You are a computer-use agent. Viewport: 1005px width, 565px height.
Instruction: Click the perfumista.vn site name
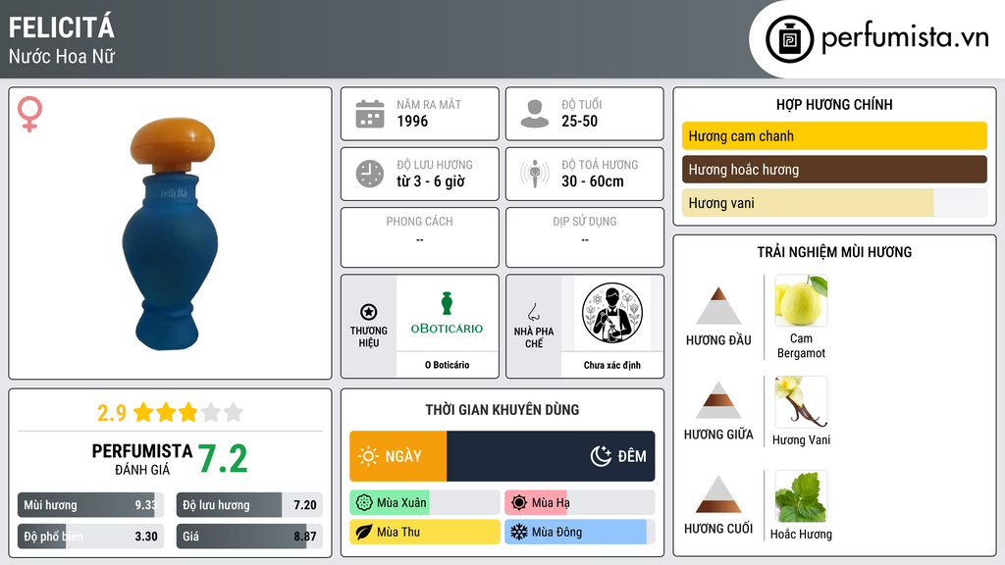point(905,37)
